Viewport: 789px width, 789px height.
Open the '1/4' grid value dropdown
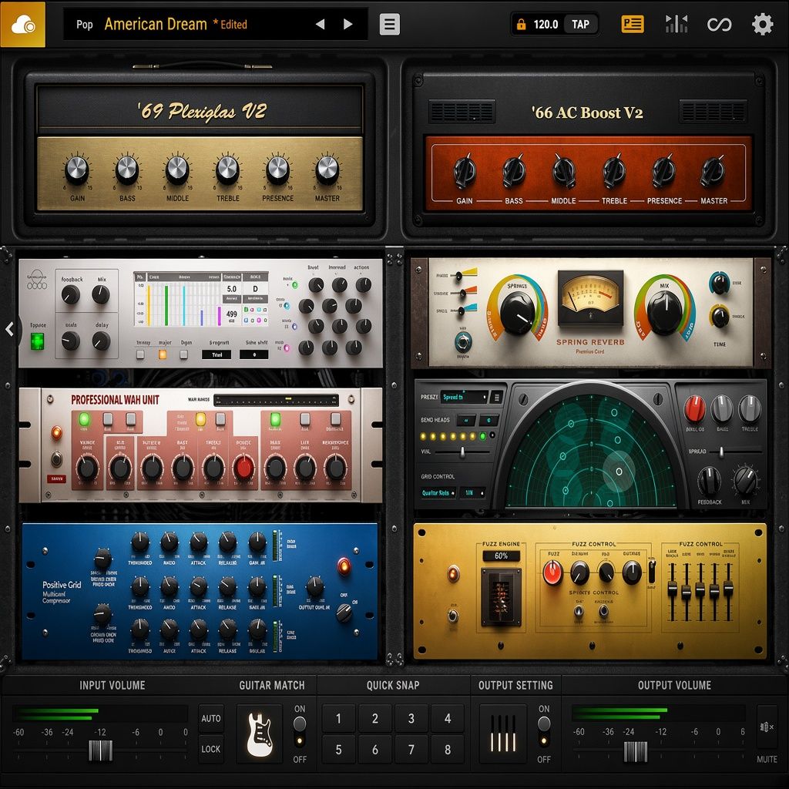[474, 493]
